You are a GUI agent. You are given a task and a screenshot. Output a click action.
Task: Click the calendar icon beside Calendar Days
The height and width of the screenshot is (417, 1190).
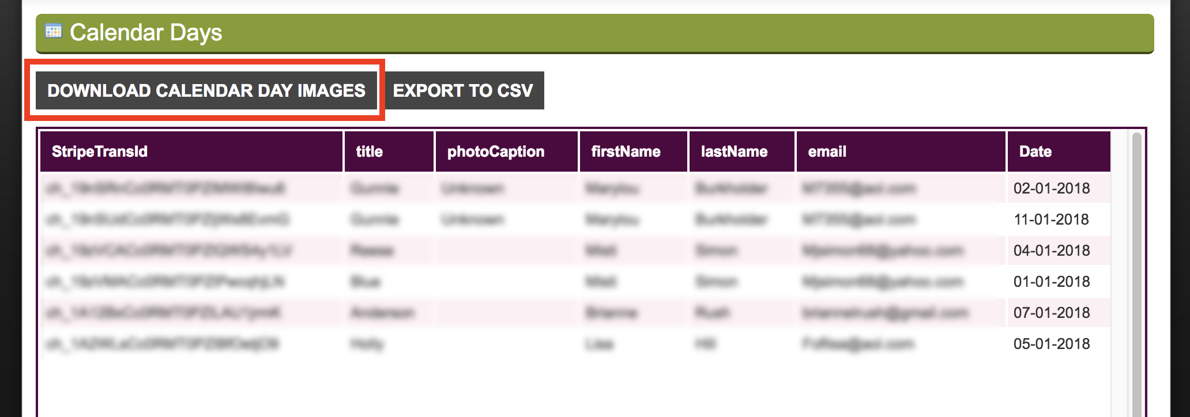54,31
